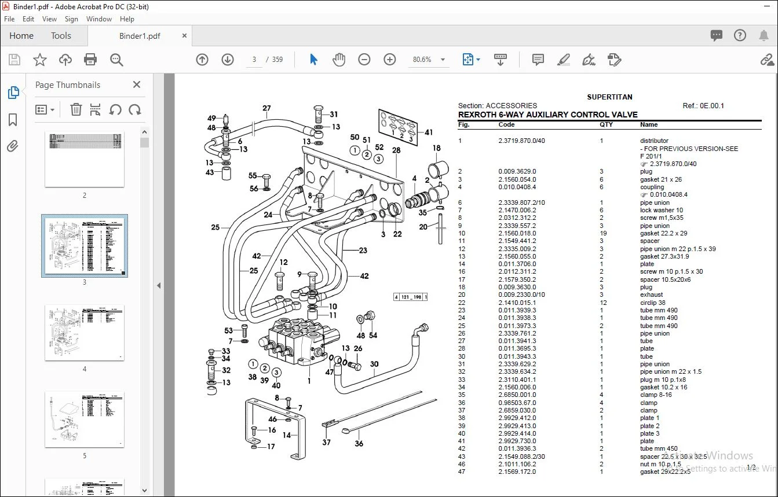The height and width of the screenshot is (497, 778).
Task: Toggle the Bookmarks side panel
Action: 13,120
